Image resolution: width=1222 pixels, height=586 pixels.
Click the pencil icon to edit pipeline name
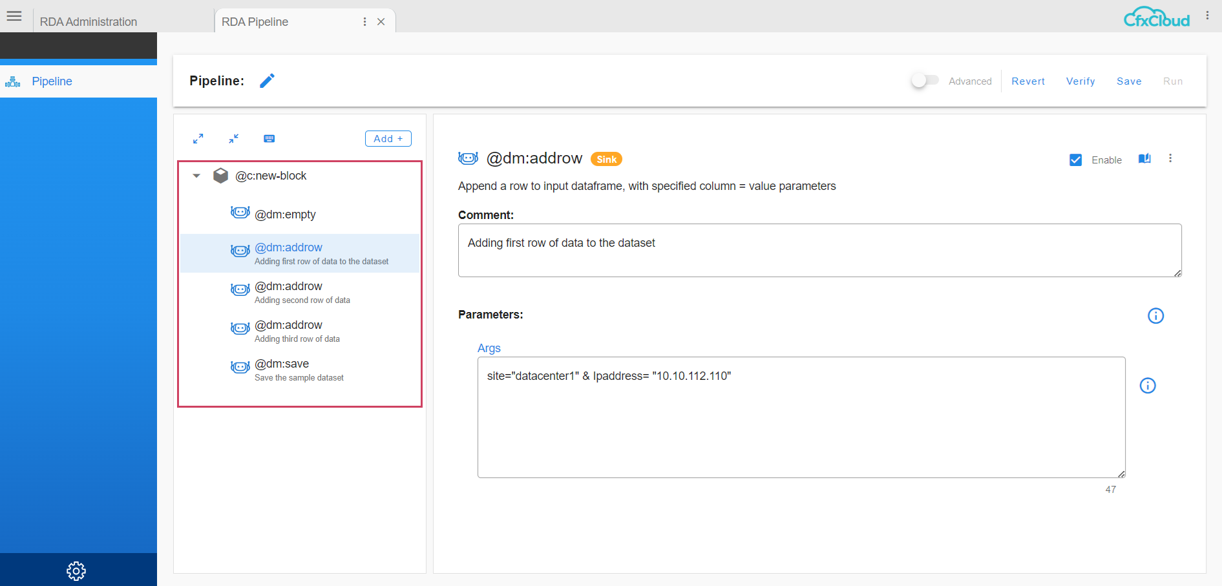tap(267, 81)
